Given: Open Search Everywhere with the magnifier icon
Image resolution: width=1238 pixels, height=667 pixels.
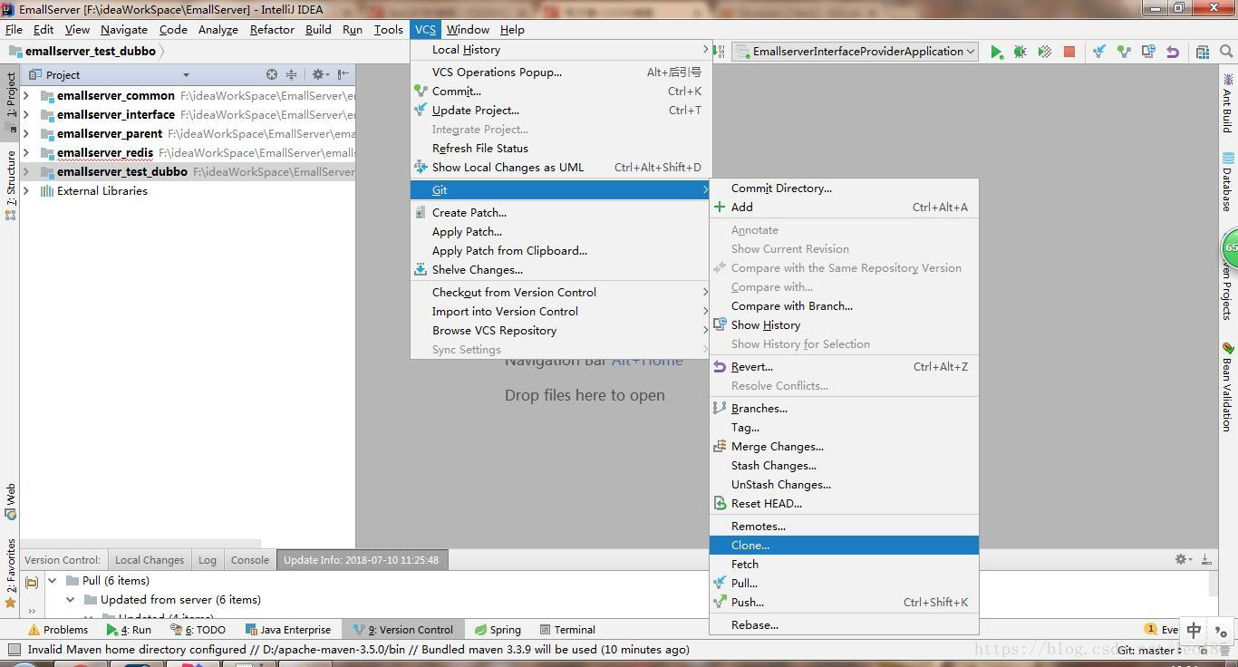Looking at the screenshot, I should pos(1226,52).
